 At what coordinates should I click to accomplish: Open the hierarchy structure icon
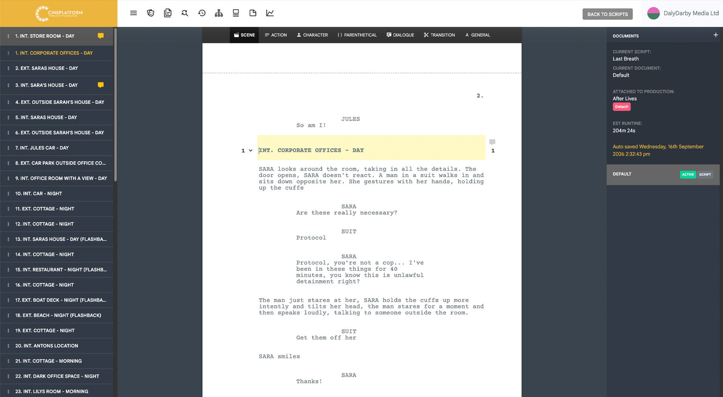[219, 13]
